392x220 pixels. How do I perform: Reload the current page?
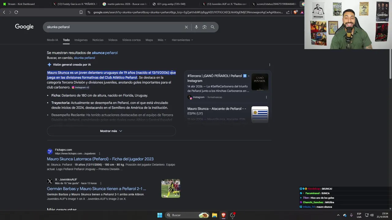tap(16, 12)
